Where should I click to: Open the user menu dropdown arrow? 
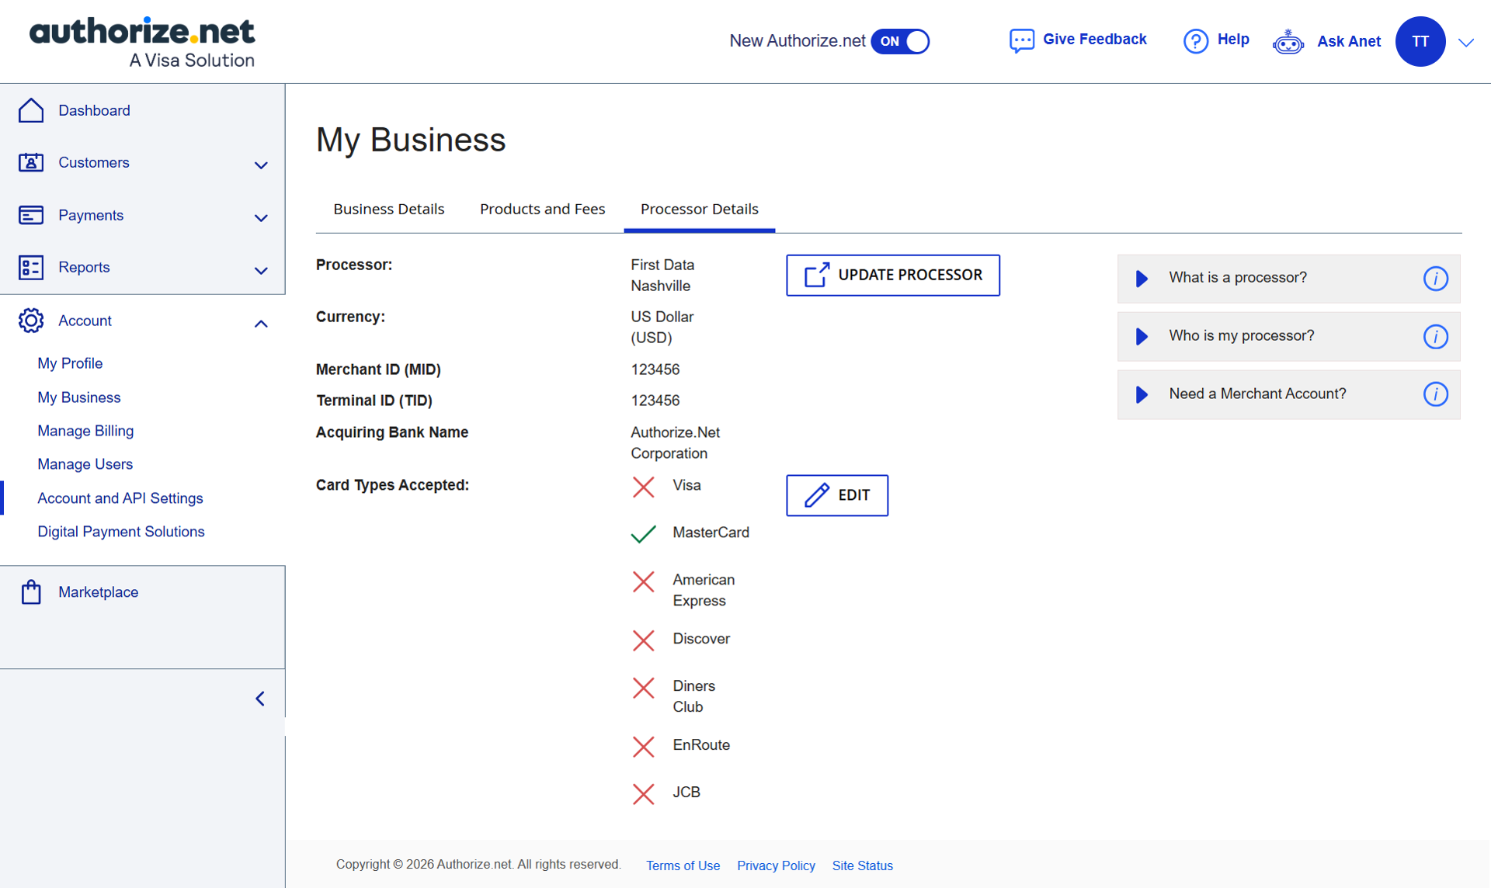(1466, 43)
